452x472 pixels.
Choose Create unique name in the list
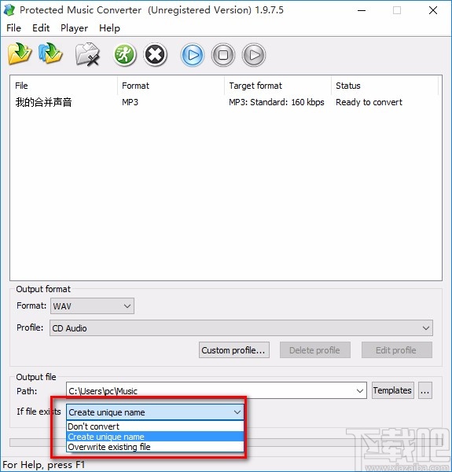click(155, 437)
